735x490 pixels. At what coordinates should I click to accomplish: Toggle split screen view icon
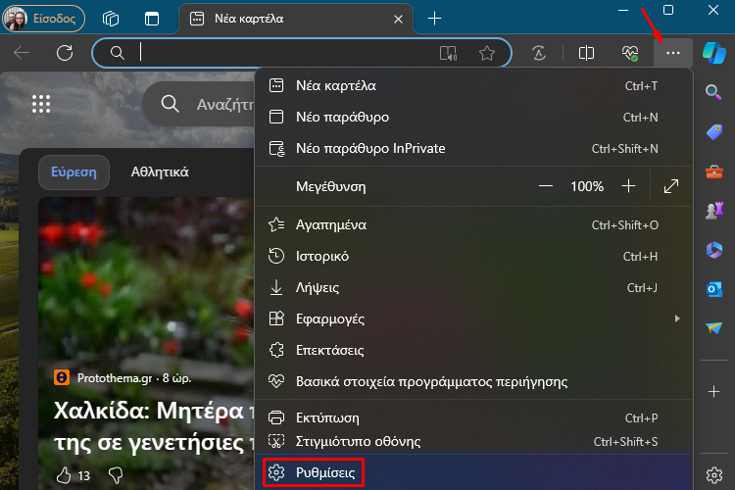(x=586, y=53)
